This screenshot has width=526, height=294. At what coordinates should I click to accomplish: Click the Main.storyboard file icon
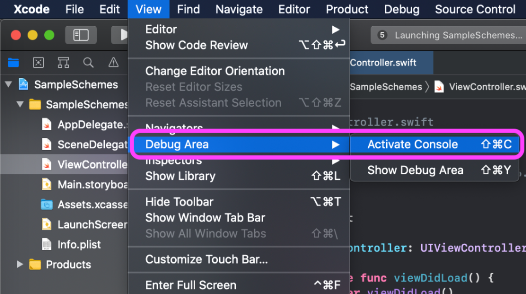(x=47, y=184)
